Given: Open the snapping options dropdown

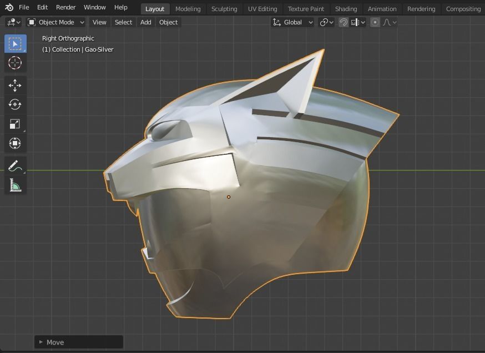Looking at the screenshot, I should coord(358,22).
